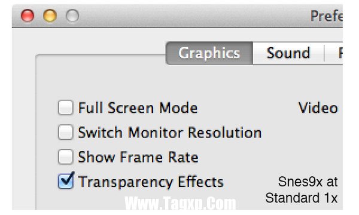Tick the Switch Monitor Resolution checkbox
Image resolution: width=359 pixels, height=215 pixels.
click(65, 132)
